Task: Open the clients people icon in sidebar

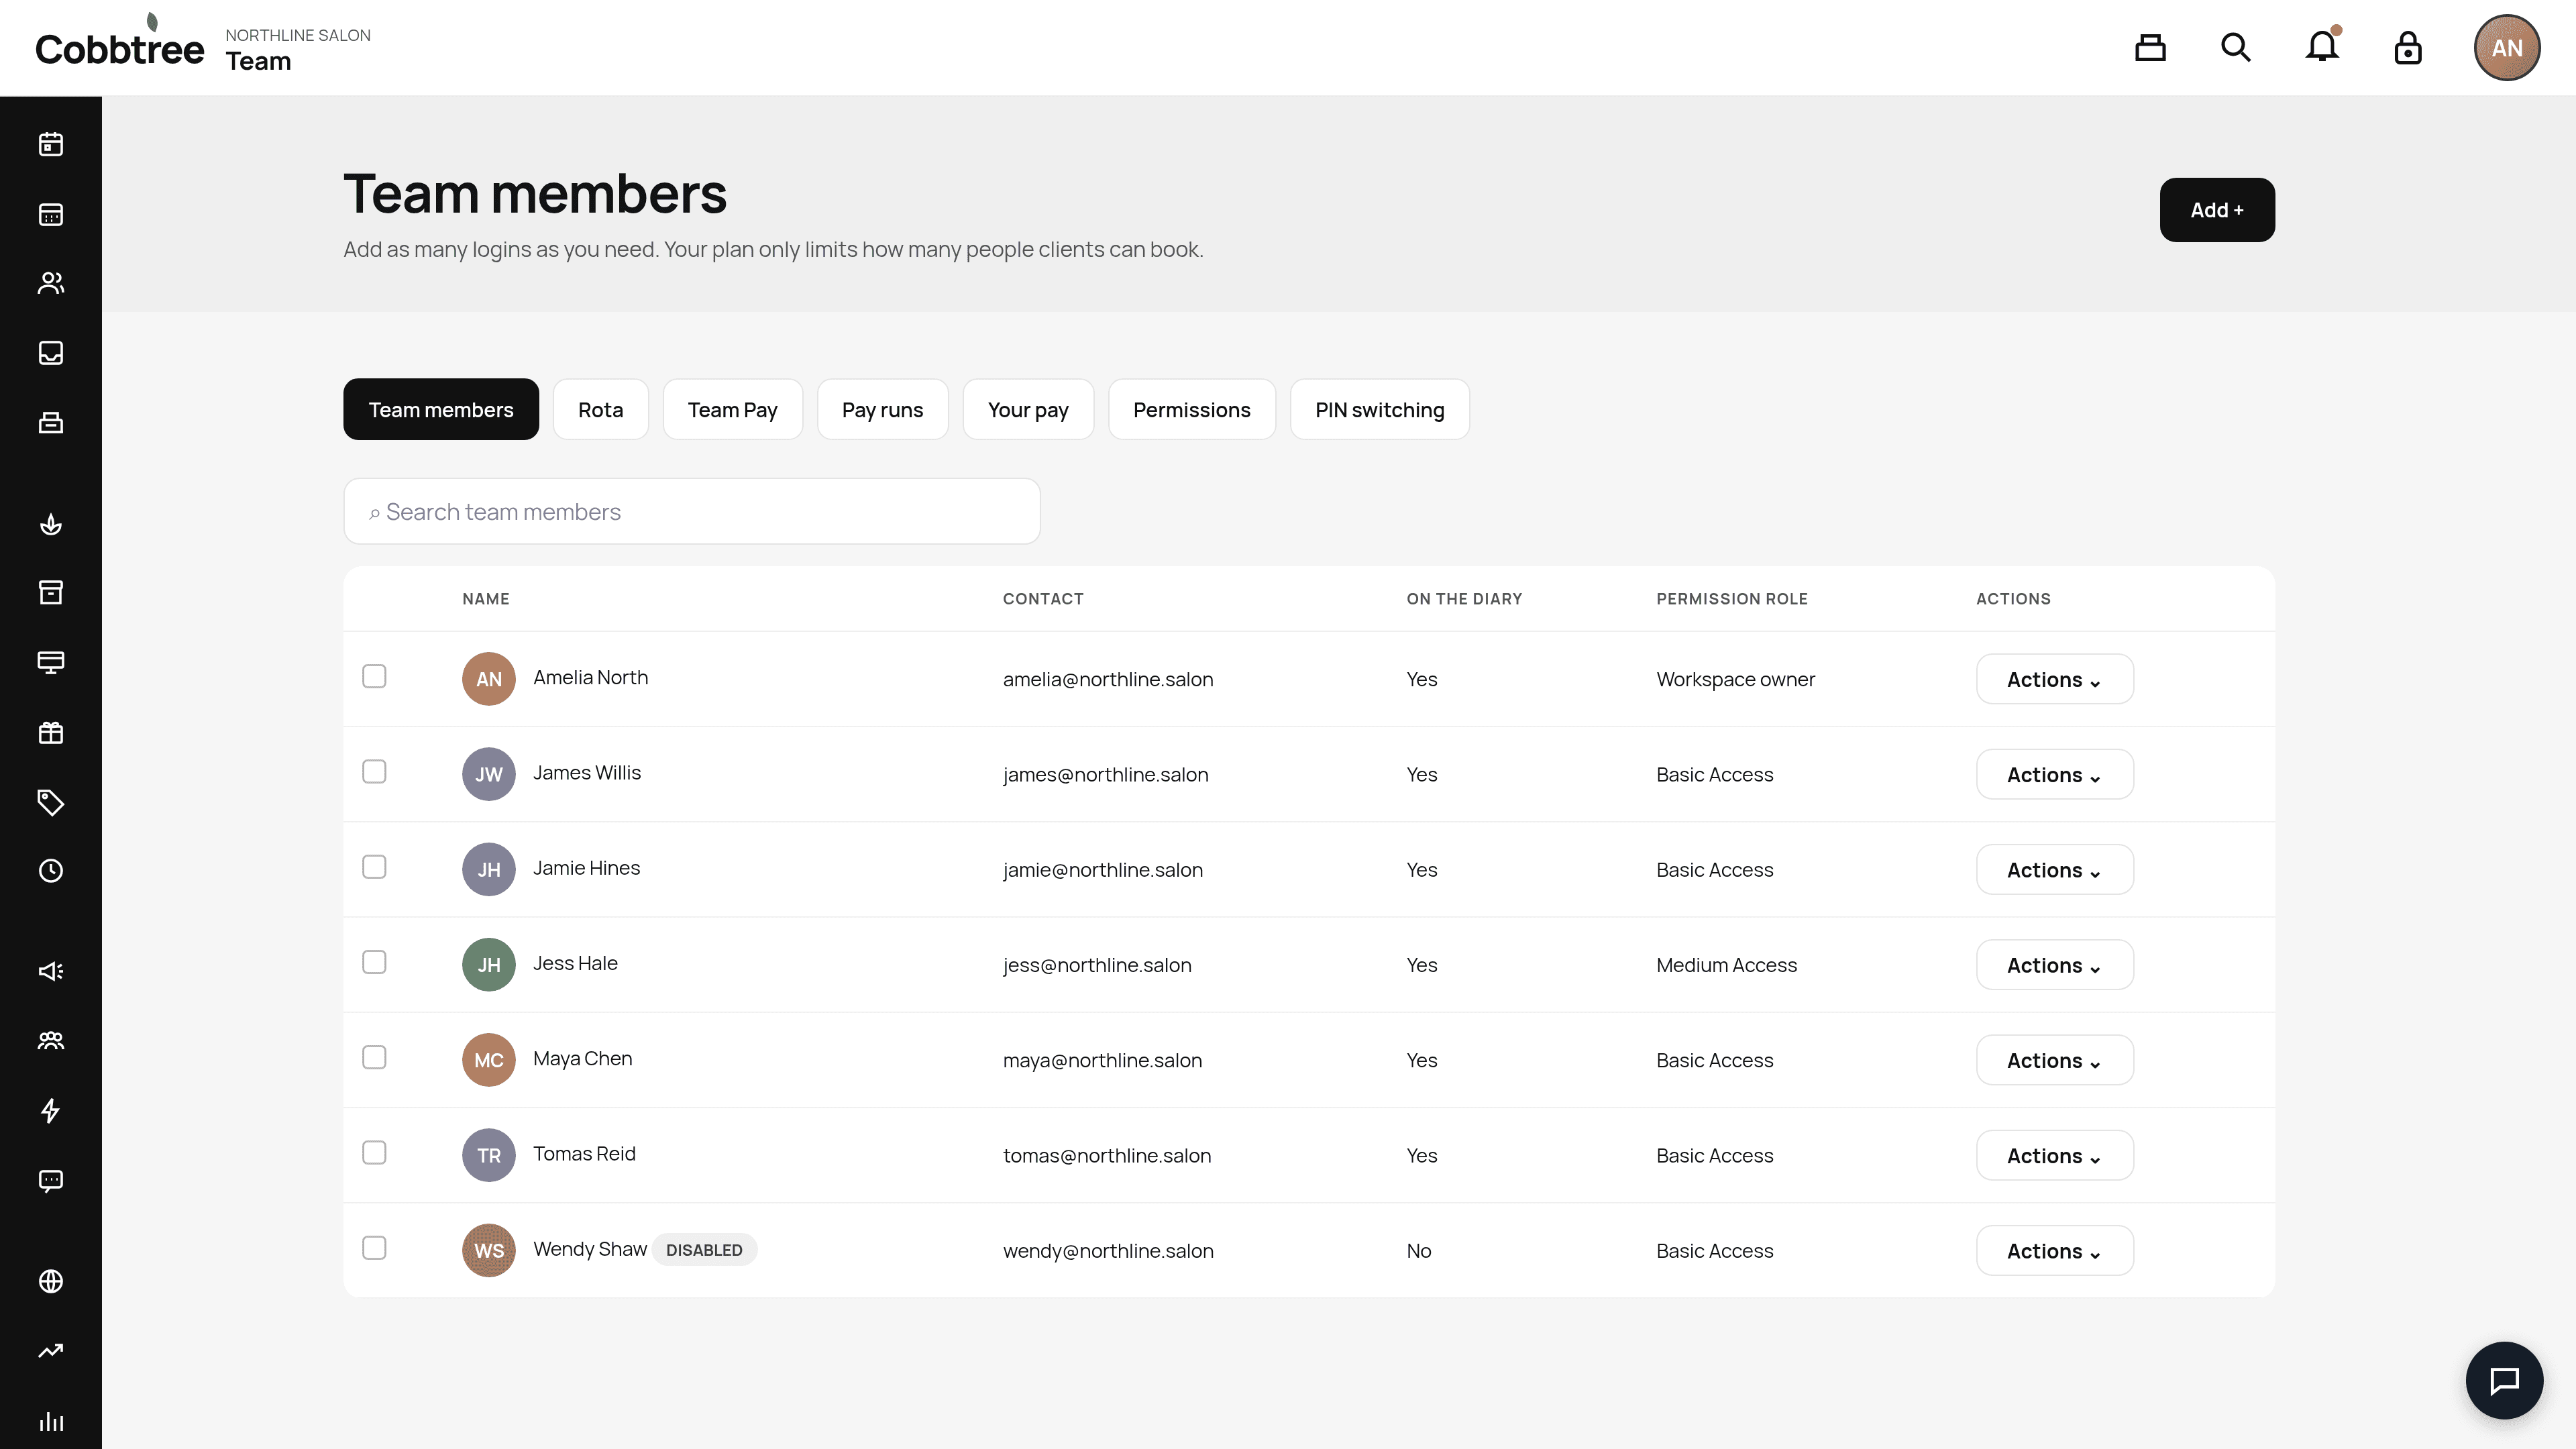Action: tap(51, 283)
